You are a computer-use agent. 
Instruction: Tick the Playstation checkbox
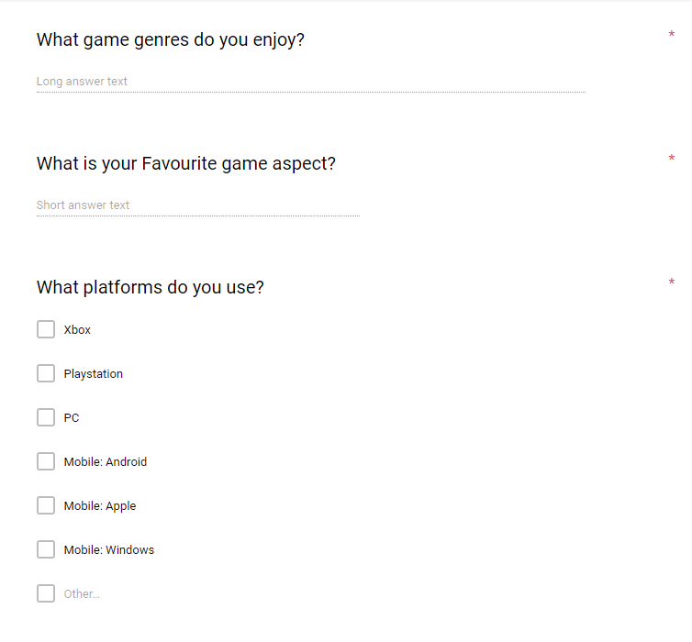click(x=46, y=373)
